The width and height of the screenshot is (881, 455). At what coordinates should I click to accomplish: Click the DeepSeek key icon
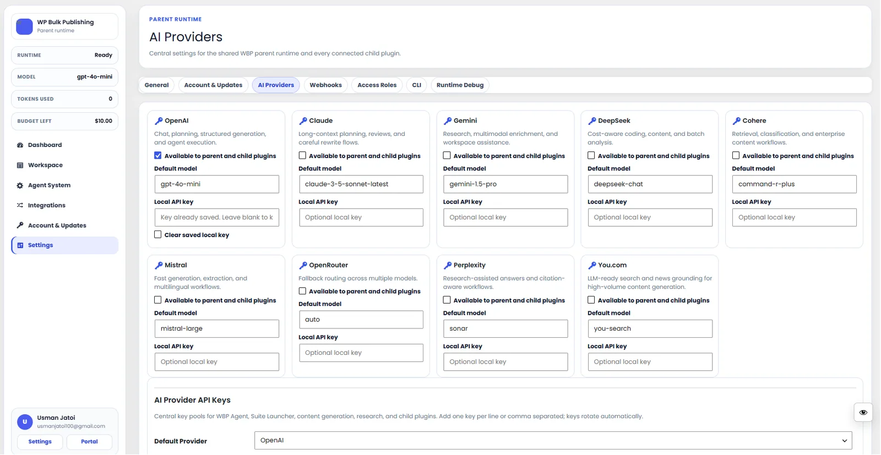coord(592,121)
